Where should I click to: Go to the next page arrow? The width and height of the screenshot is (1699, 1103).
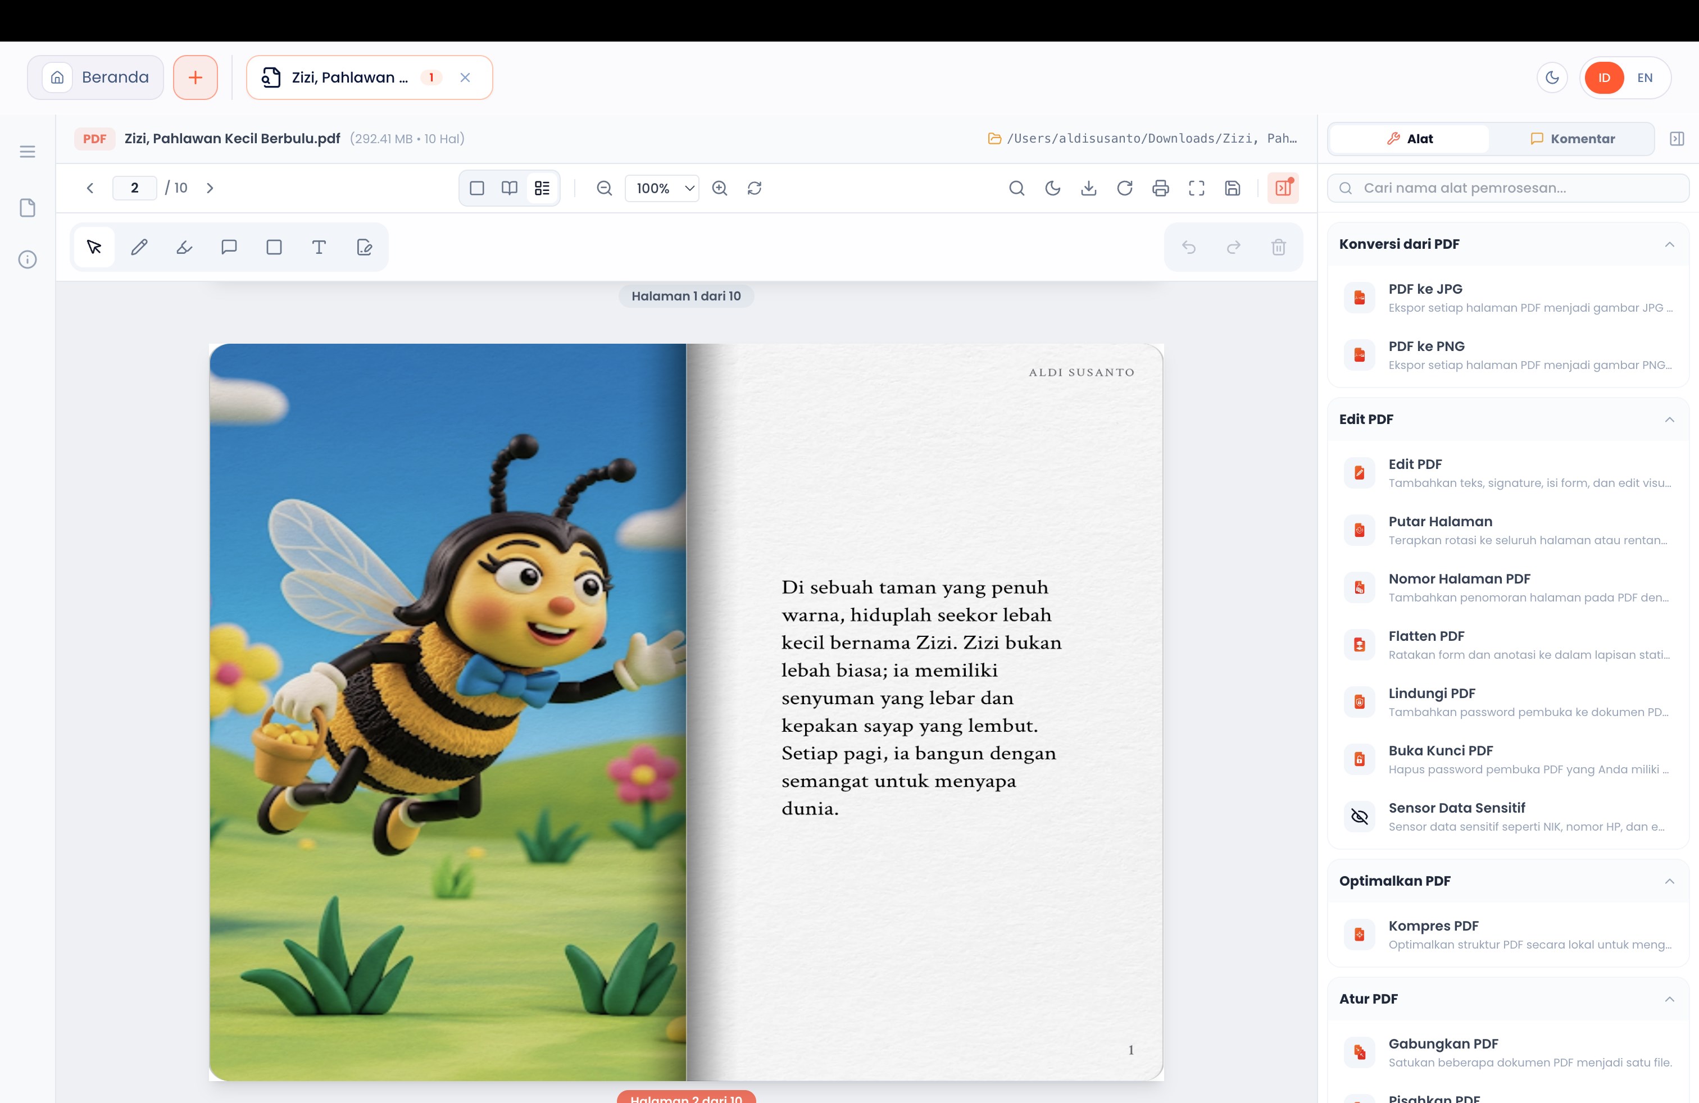pos(210,188)
